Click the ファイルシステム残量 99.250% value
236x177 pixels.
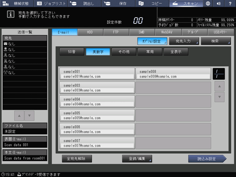[227, 25]
